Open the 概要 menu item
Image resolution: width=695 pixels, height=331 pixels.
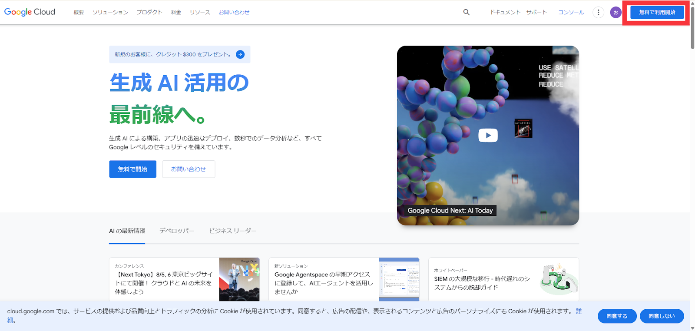click(79, 12)
